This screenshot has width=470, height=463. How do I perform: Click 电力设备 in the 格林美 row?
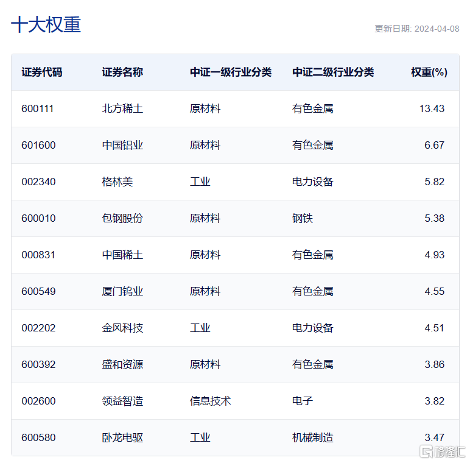[313, 182]
